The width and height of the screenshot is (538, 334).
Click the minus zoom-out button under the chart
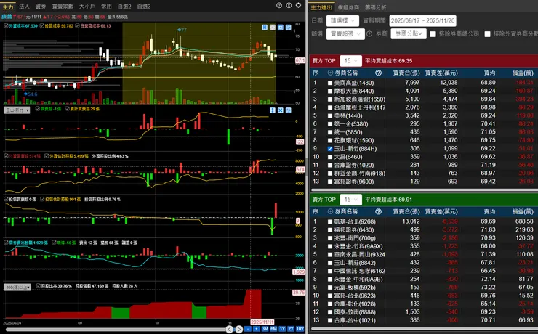point(248,329)
